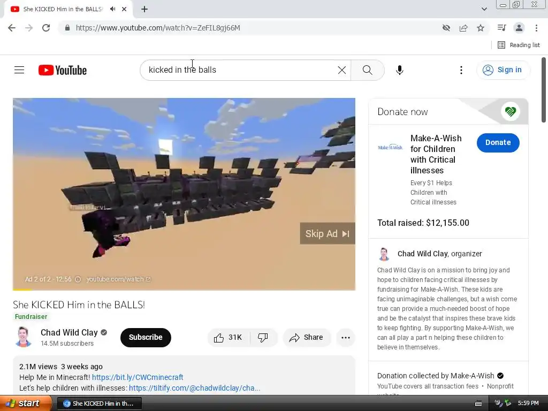This screenshot has height=411, width=548.
Task: Click the taskbar clock 5:59 PM
Action: (x=528, y=403)
